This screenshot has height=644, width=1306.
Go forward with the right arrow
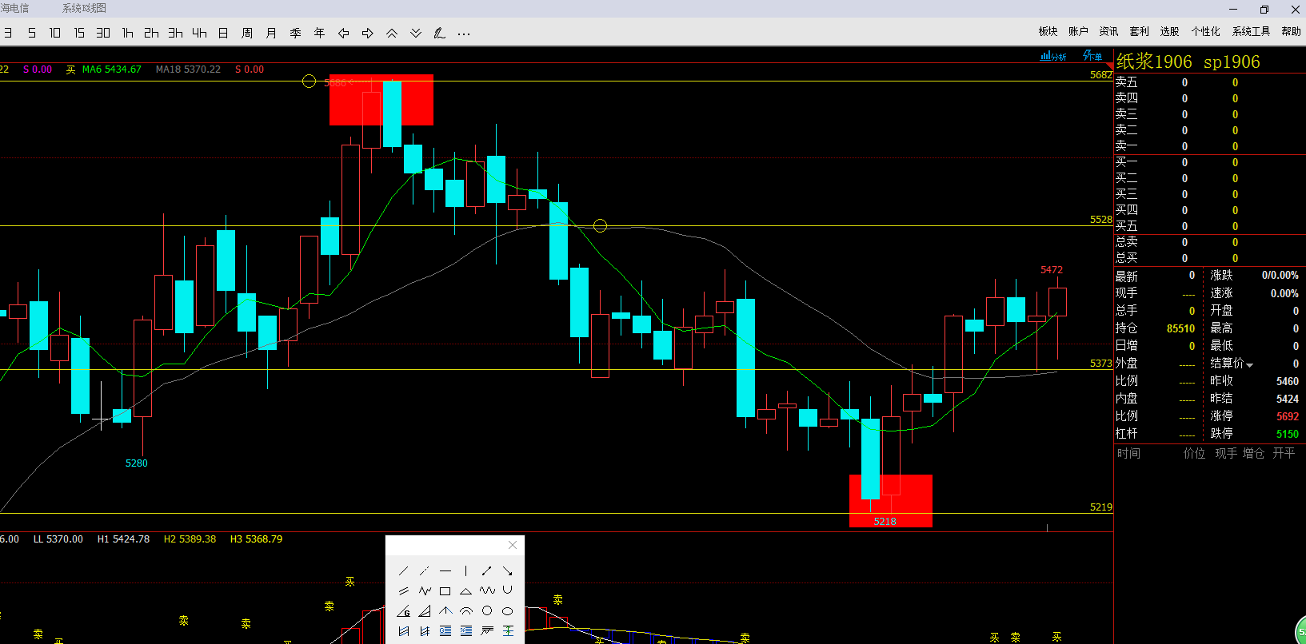coord(368,33)
